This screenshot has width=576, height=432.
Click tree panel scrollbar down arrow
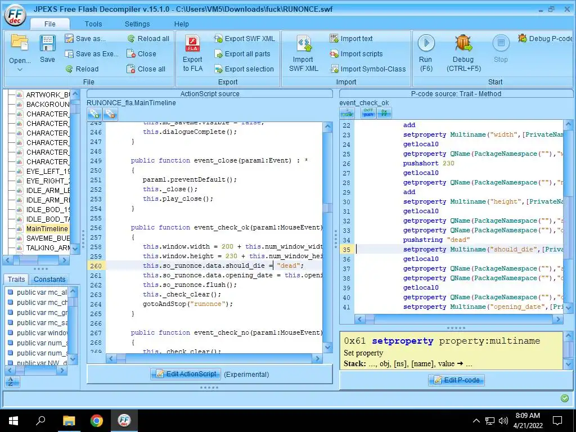coord(75,249)
